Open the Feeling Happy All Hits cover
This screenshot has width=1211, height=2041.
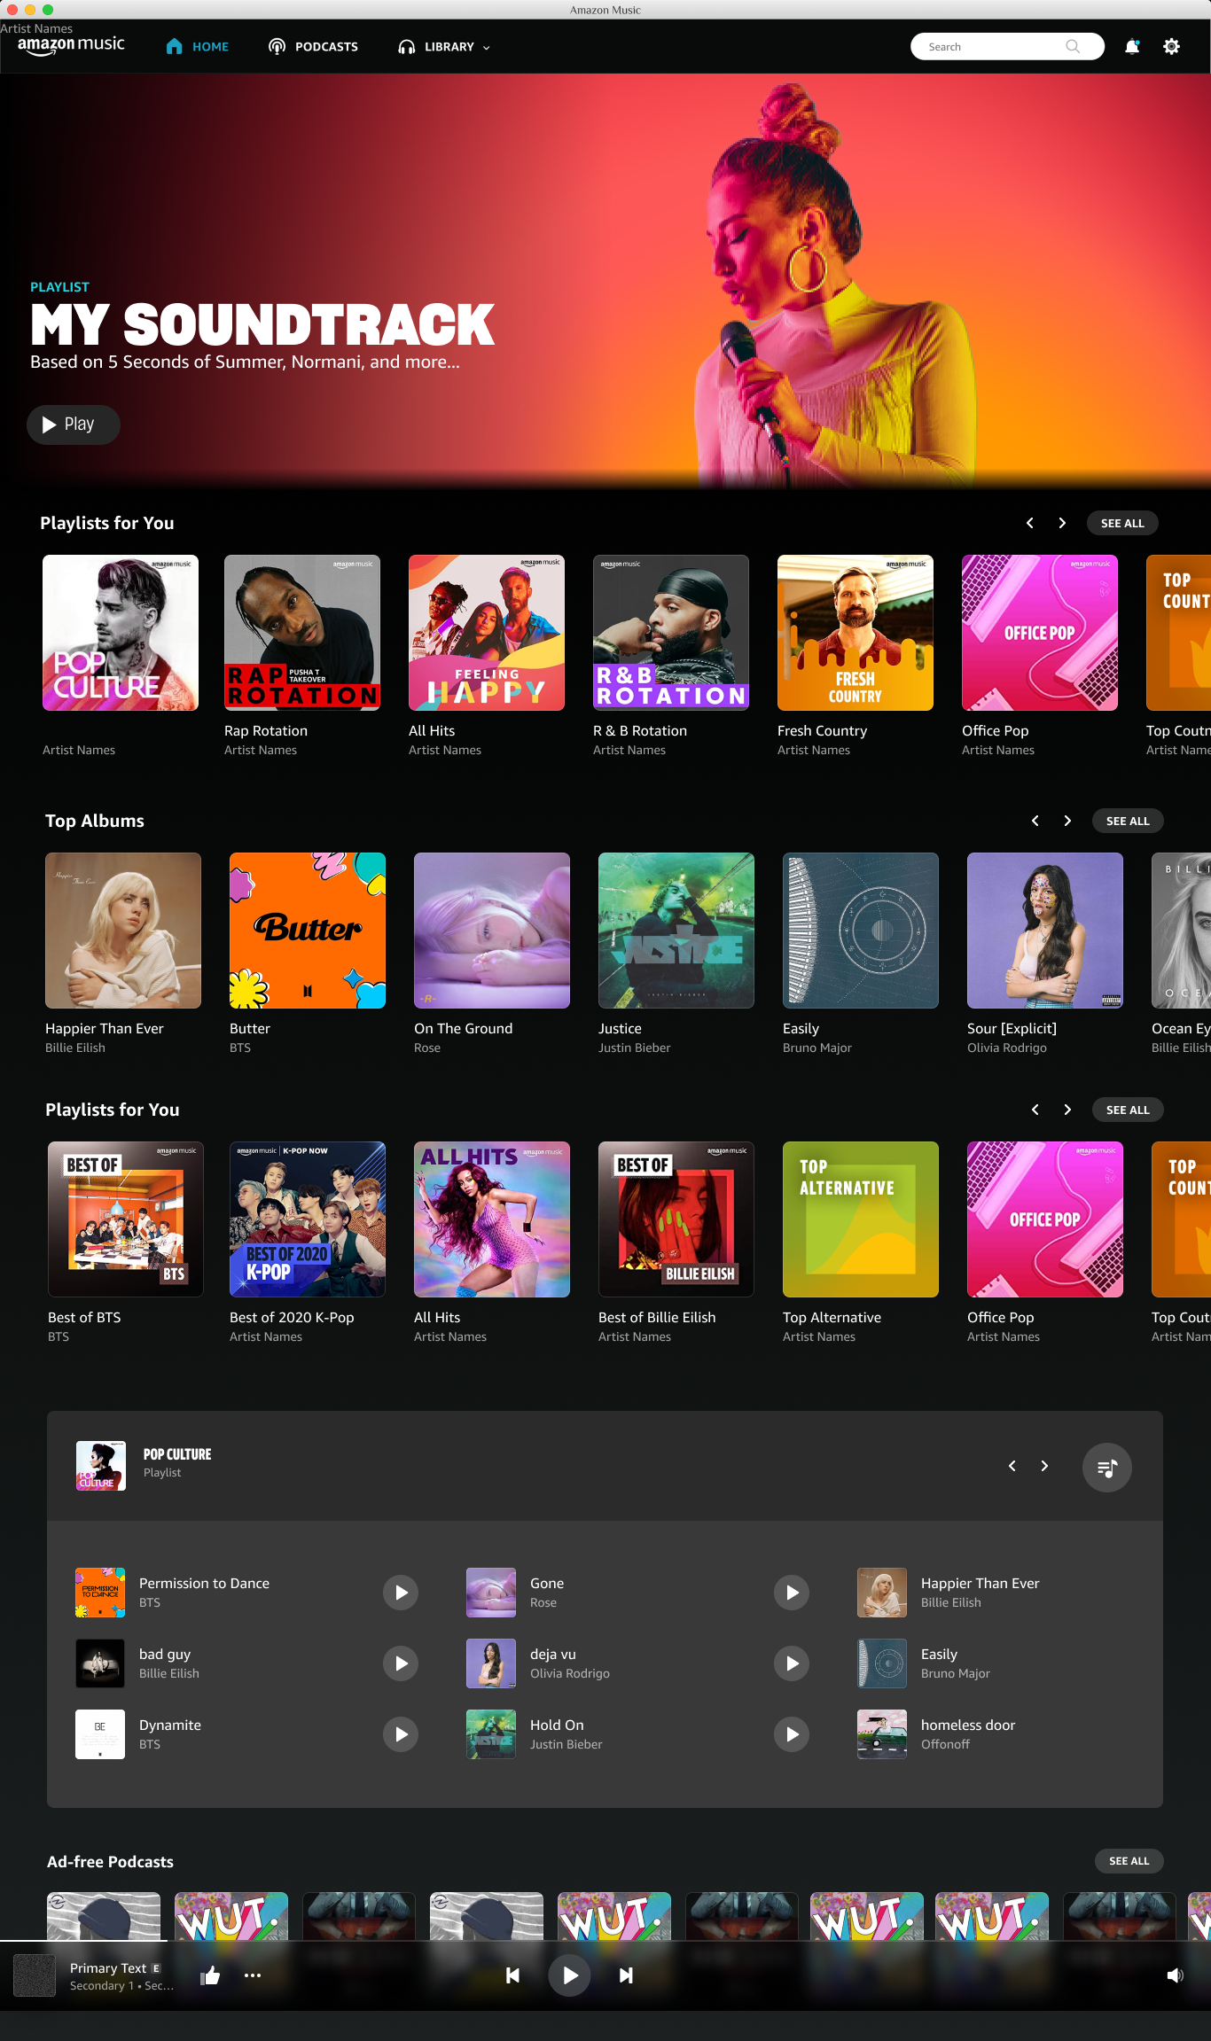click(x=487, y=633)
